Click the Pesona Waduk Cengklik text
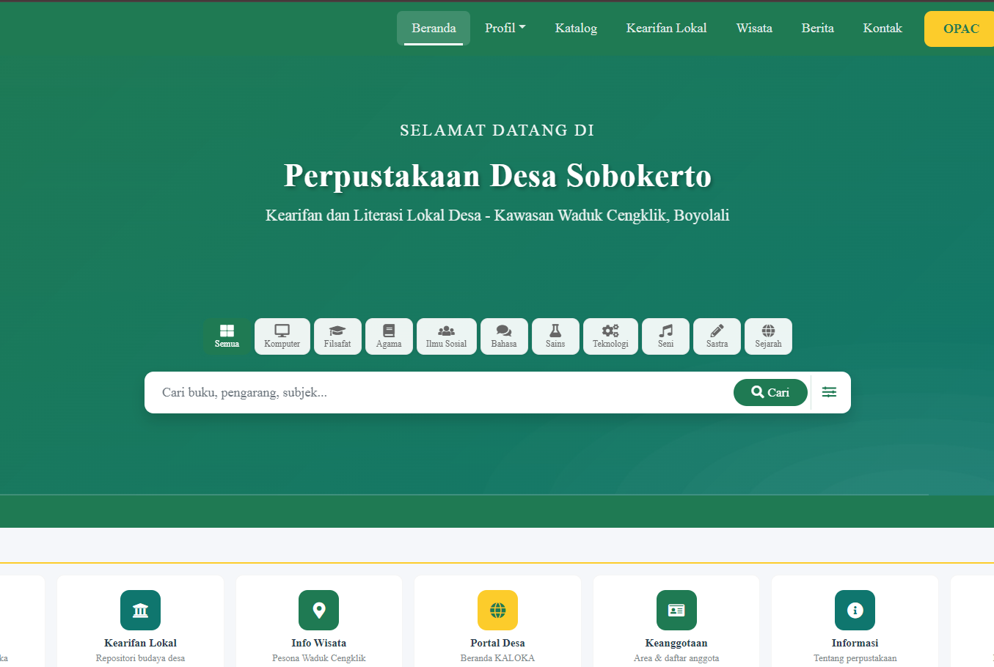 [318, 658]
